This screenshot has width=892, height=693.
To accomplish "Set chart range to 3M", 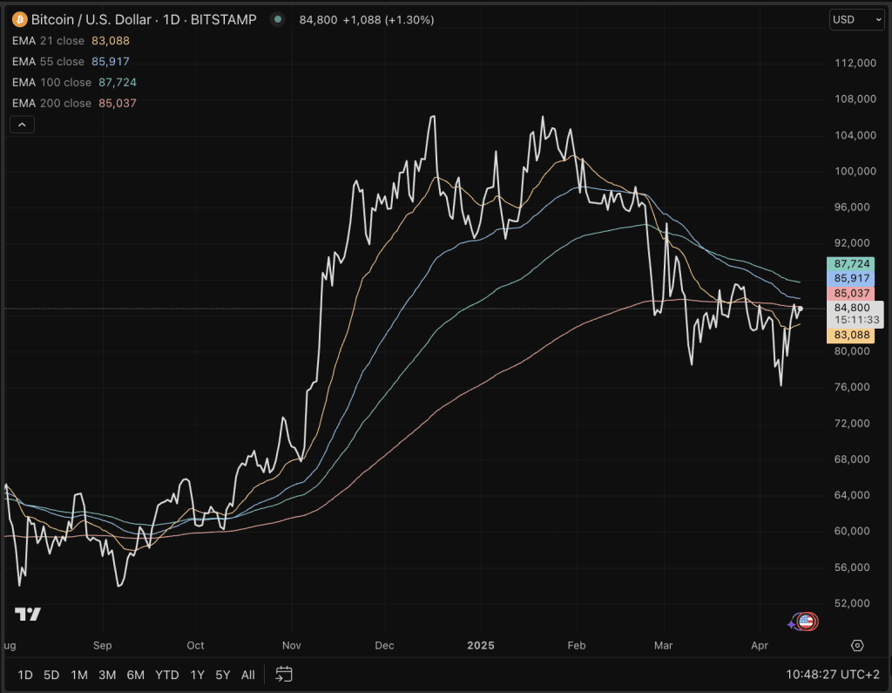I will (107, 675).
